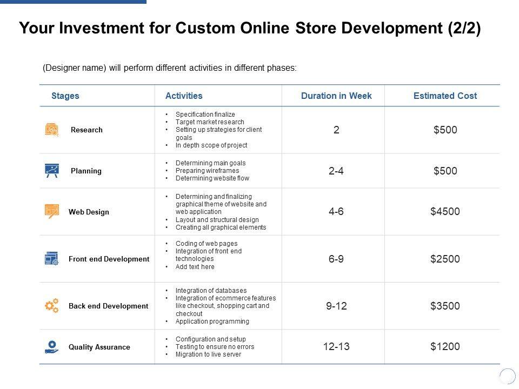
Task: Click the Activities column header
Action: pos(184,96)
